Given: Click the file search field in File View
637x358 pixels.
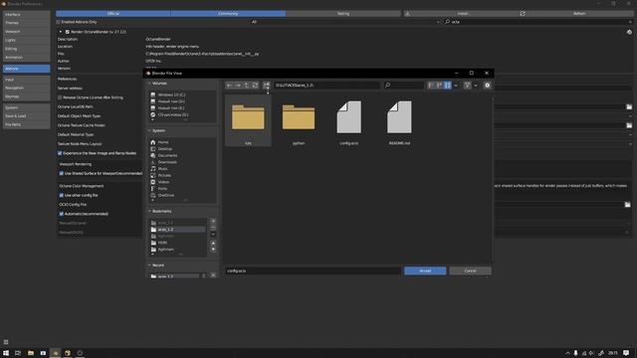Looking at the screenshot, I should pyautogui.click(x=404, y=86).
